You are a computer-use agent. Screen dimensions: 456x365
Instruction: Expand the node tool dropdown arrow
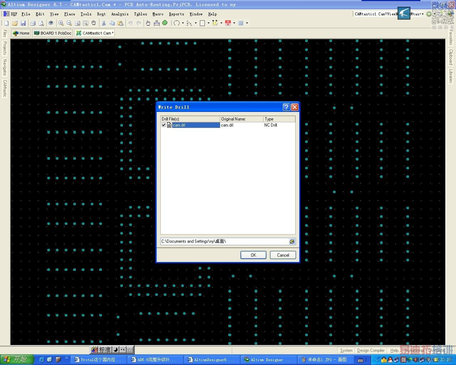tap(196, 23)
